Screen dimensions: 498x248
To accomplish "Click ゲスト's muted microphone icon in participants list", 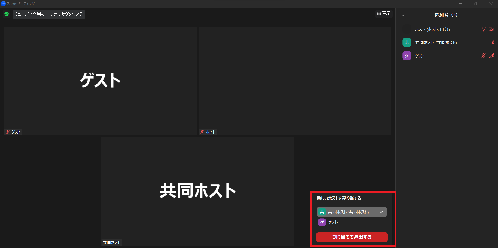I will point(483,56).
